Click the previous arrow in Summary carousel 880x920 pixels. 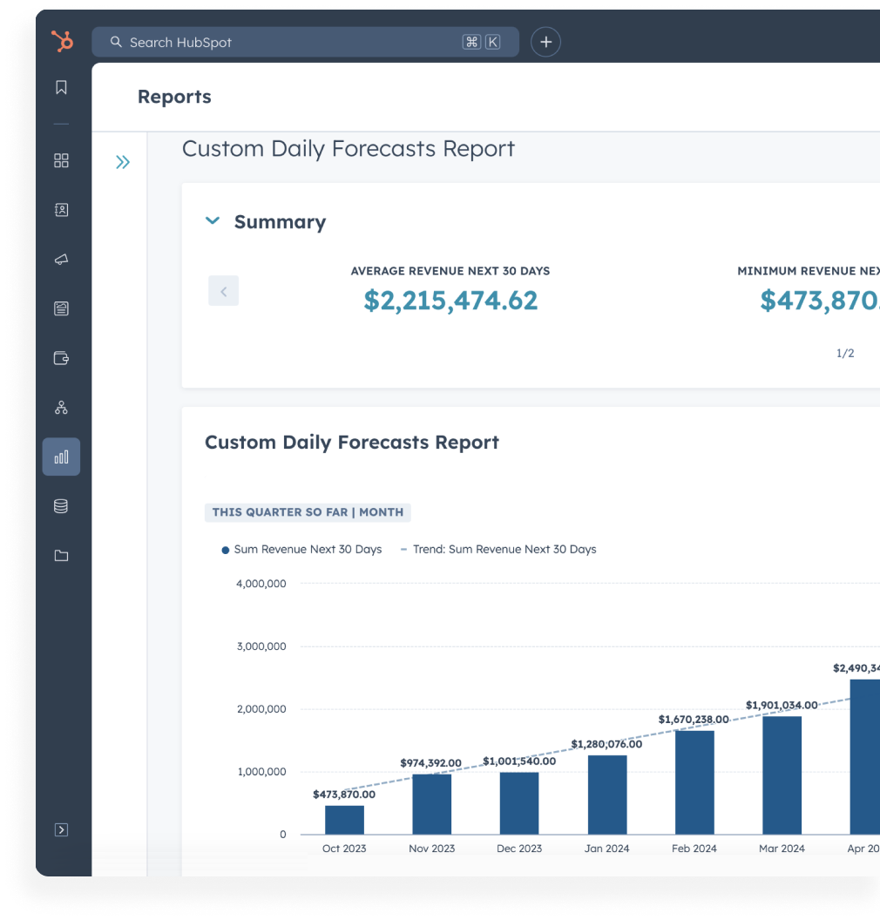pos(223,291)
